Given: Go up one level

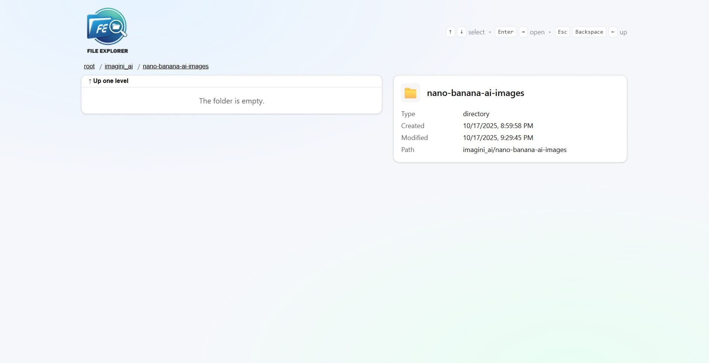Looking at the screenshot, I should point(231,81).
